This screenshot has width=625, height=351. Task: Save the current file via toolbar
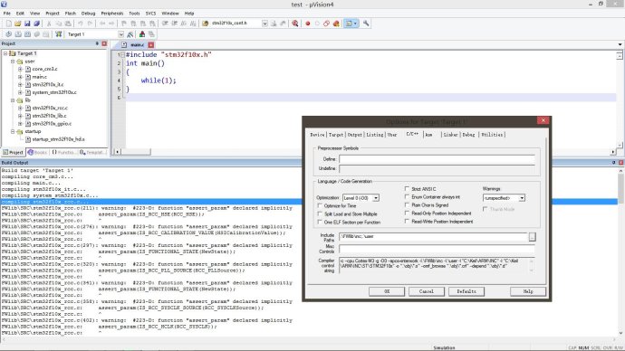[27, 24]
